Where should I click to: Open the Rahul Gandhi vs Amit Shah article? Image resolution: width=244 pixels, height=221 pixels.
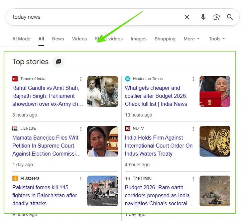coord(47,96)
